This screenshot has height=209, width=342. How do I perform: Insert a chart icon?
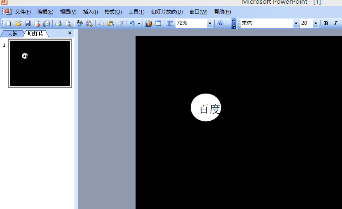pos(148,23)
